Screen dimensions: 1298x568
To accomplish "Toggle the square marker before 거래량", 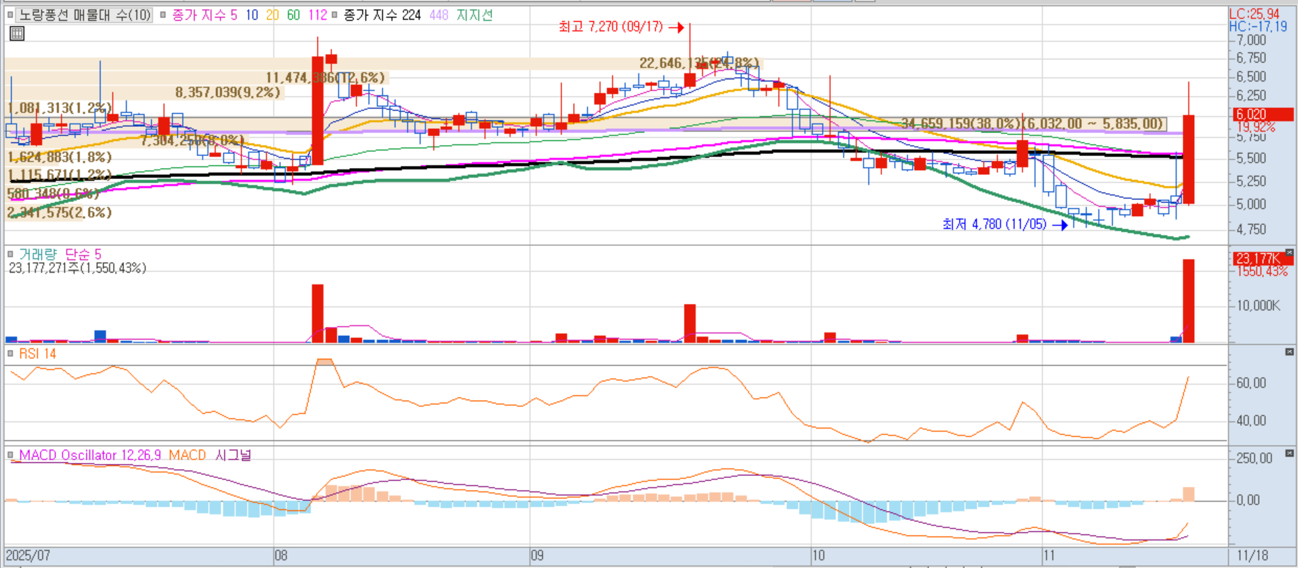I will [x=10, y=254].
